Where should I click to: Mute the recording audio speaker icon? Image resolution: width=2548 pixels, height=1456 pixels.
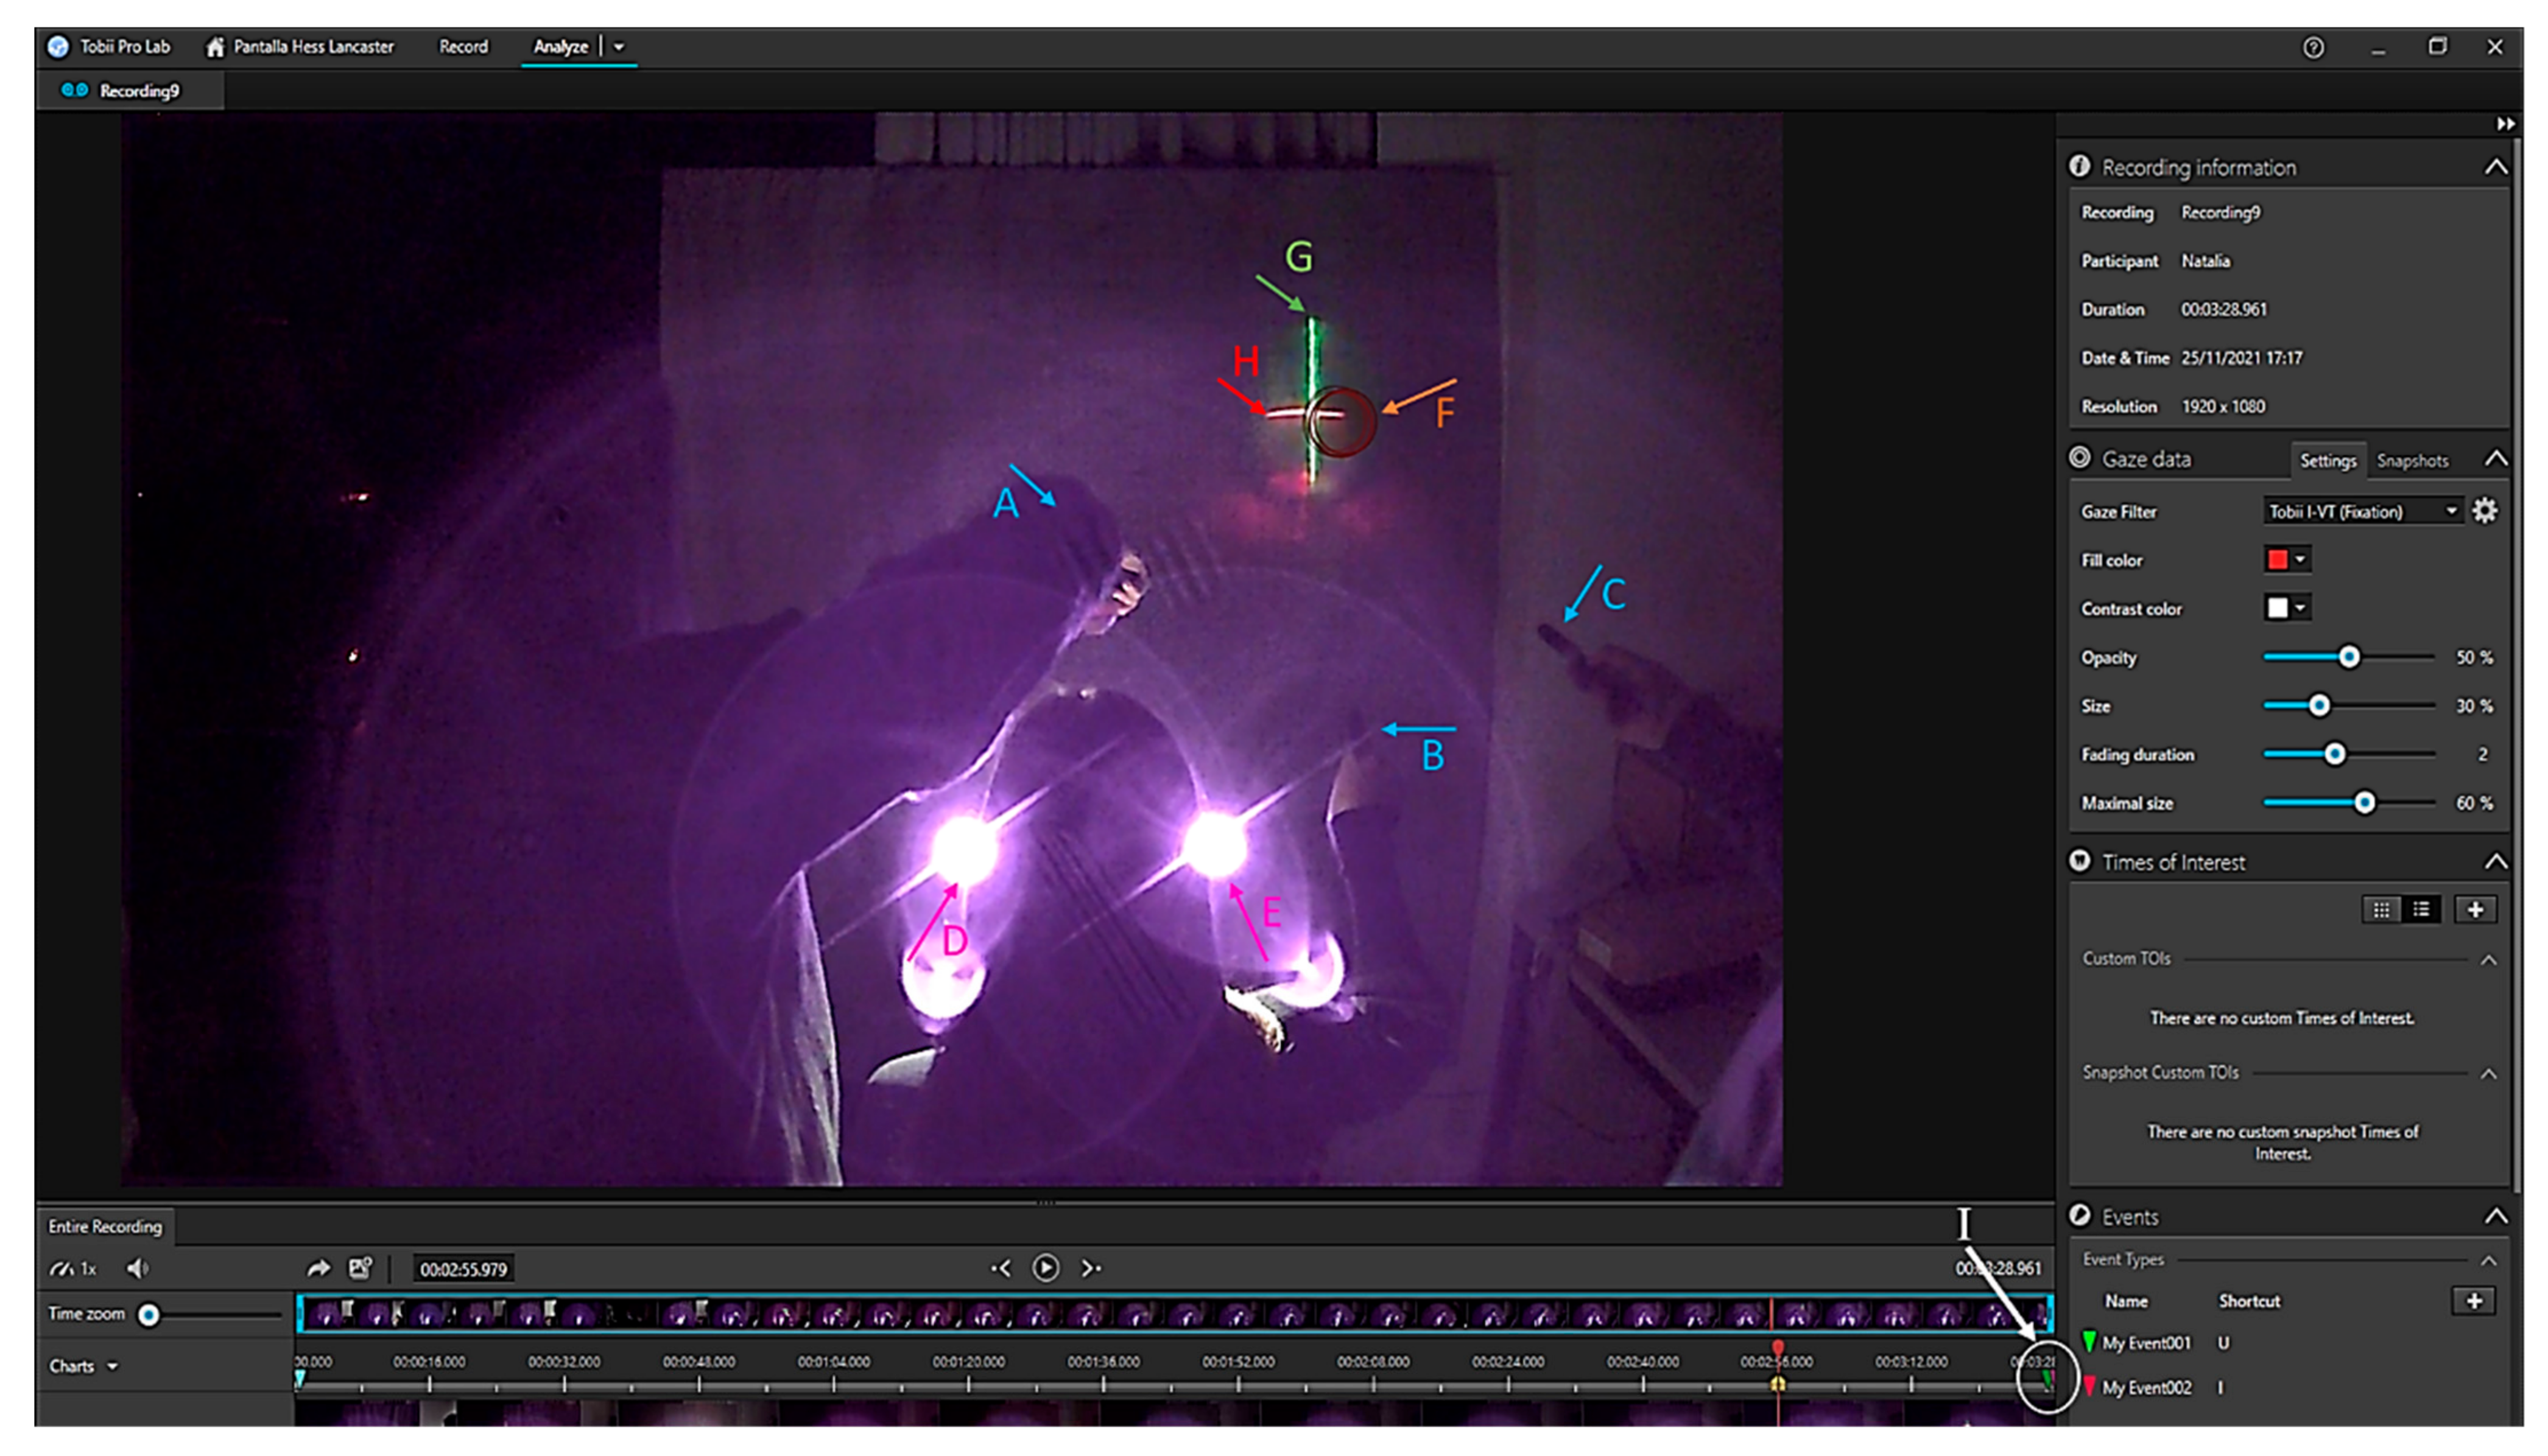tap(137, 1269)
